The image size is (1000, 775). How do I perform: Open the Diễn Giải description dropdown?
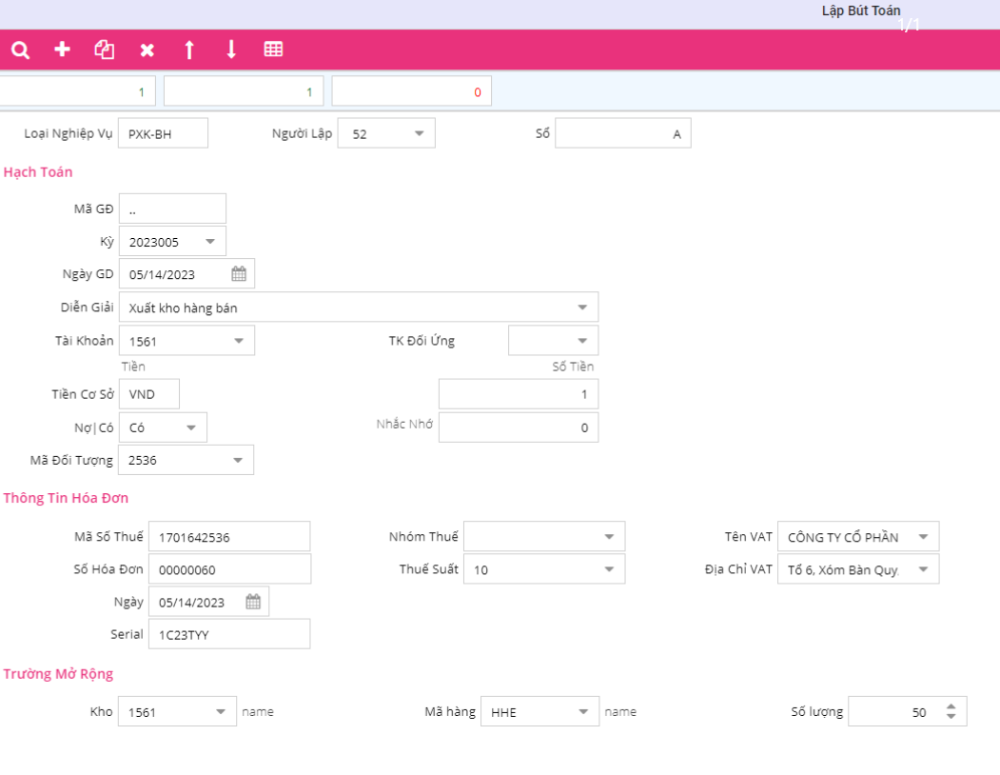(x=582, y=308)
